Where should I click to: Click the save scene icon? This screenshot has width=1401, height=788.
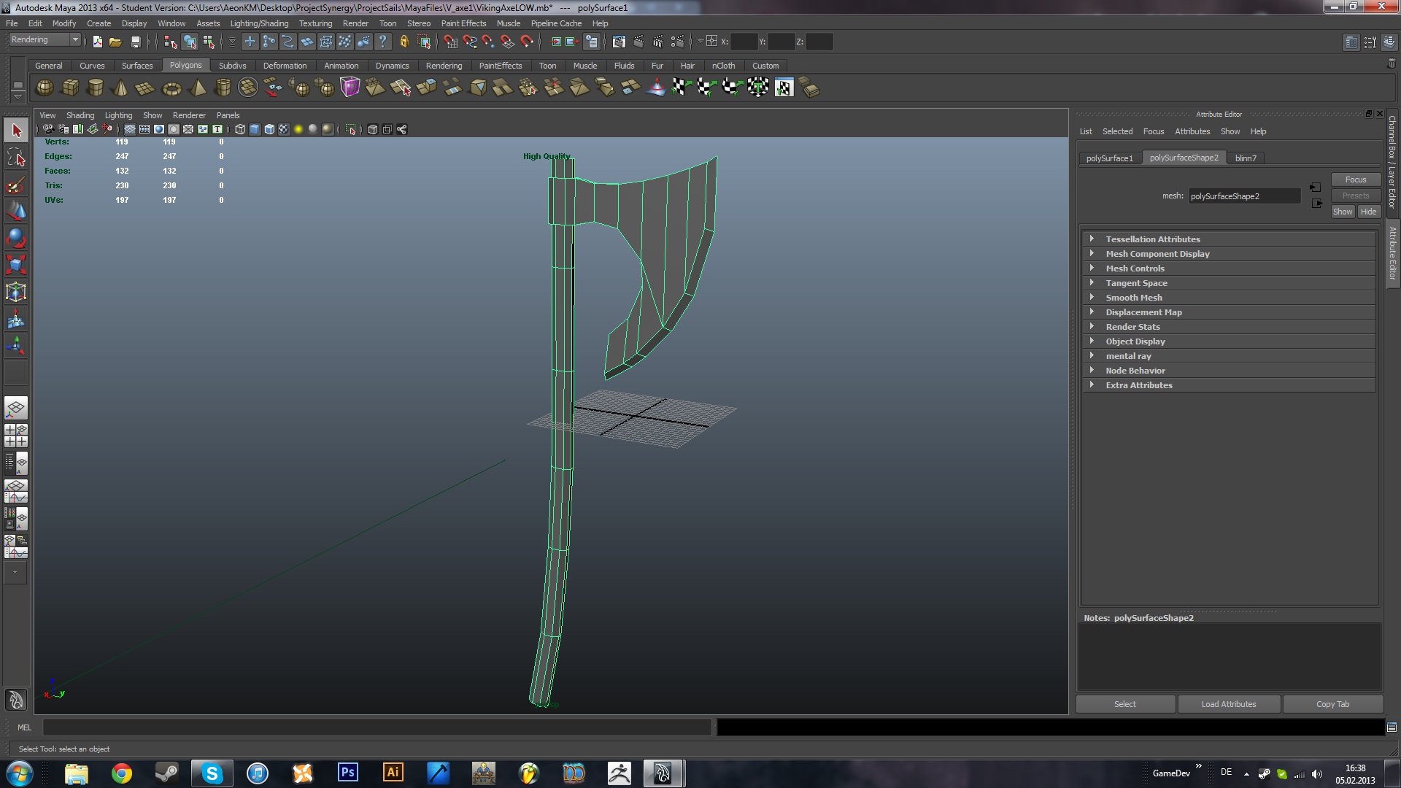coord(135,42)
